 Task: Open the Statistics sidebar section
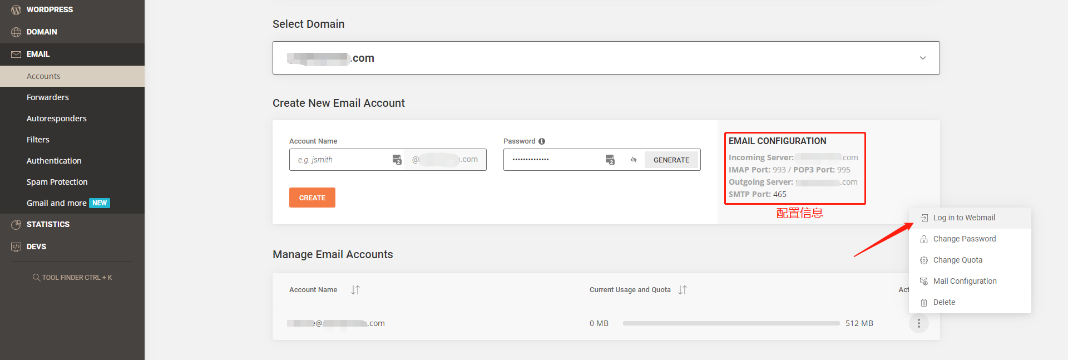tap(72, 225)
